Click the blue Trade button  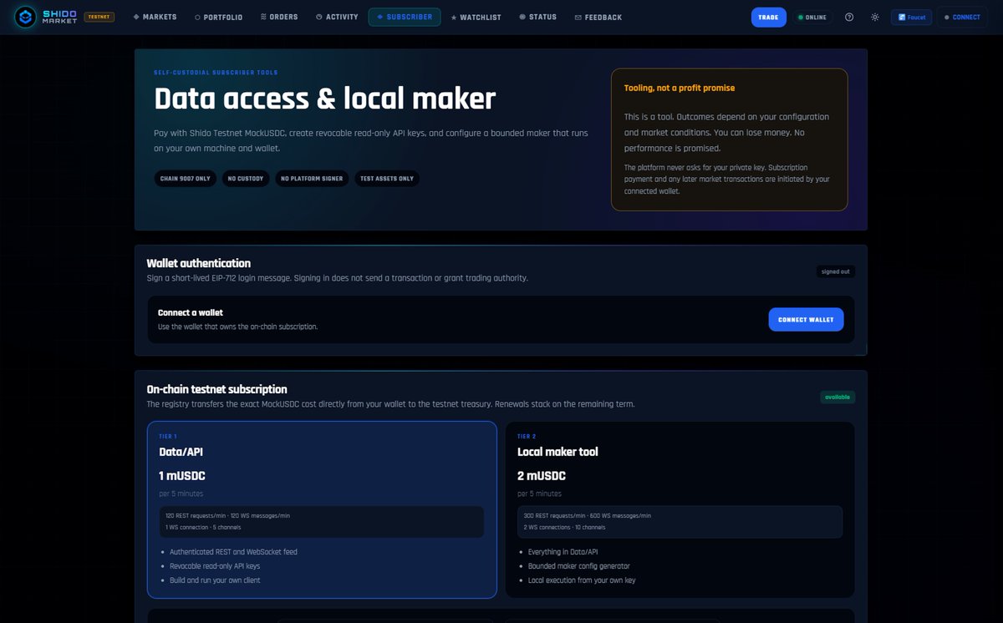point(768,17)
